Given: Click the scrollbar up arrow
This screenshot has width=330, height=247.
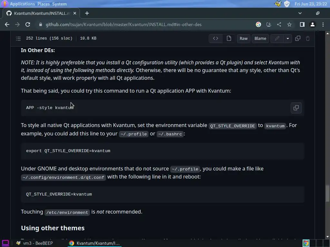Looking at the screenshot, I should [x=327, y=33].
